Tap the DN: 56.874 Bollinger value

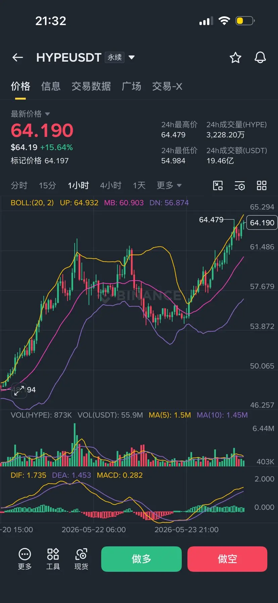[169, 203]
